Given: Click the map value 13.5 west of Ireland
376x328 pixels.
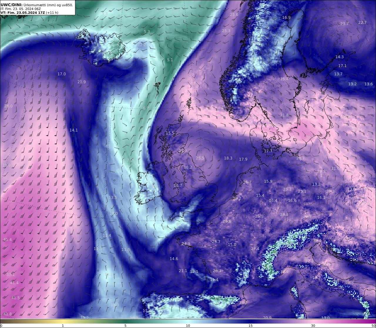Looking at the screenshot, I should click(x=113, y=198).
